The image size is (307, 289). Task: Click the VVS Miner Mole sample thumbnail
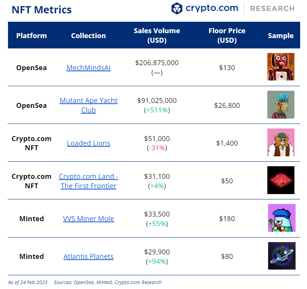[281, 218]
